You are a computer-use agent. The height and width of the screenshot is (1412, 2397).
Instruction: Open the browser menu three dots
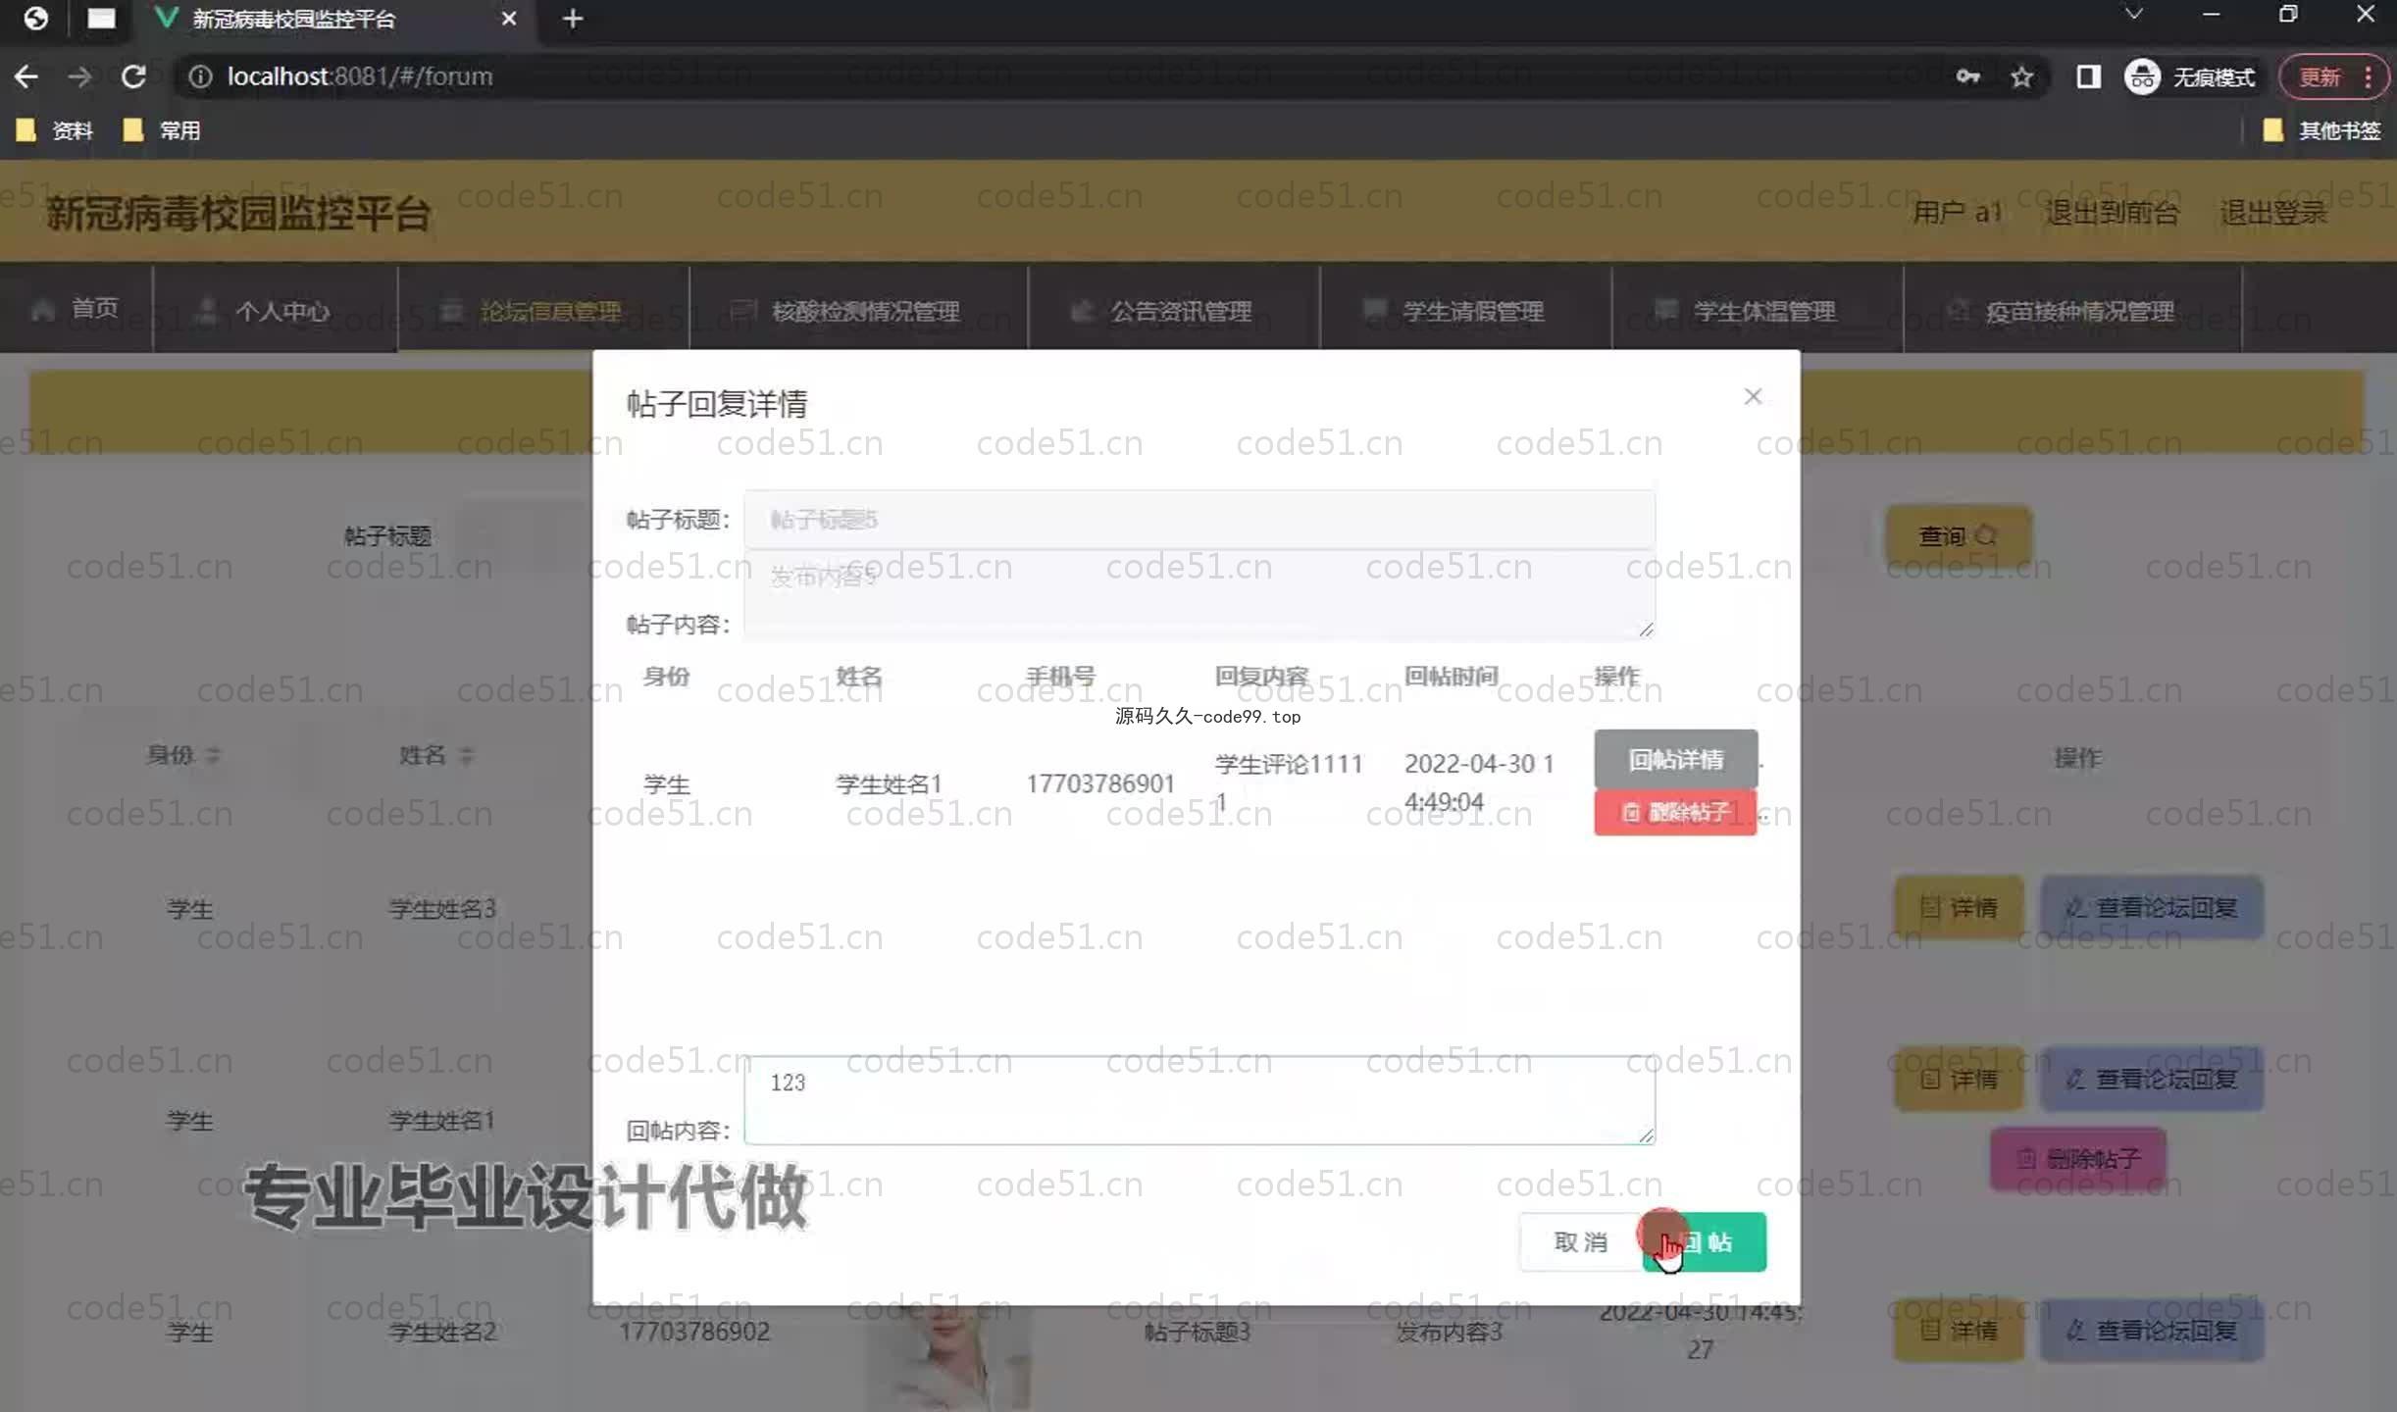(2369, 76)
